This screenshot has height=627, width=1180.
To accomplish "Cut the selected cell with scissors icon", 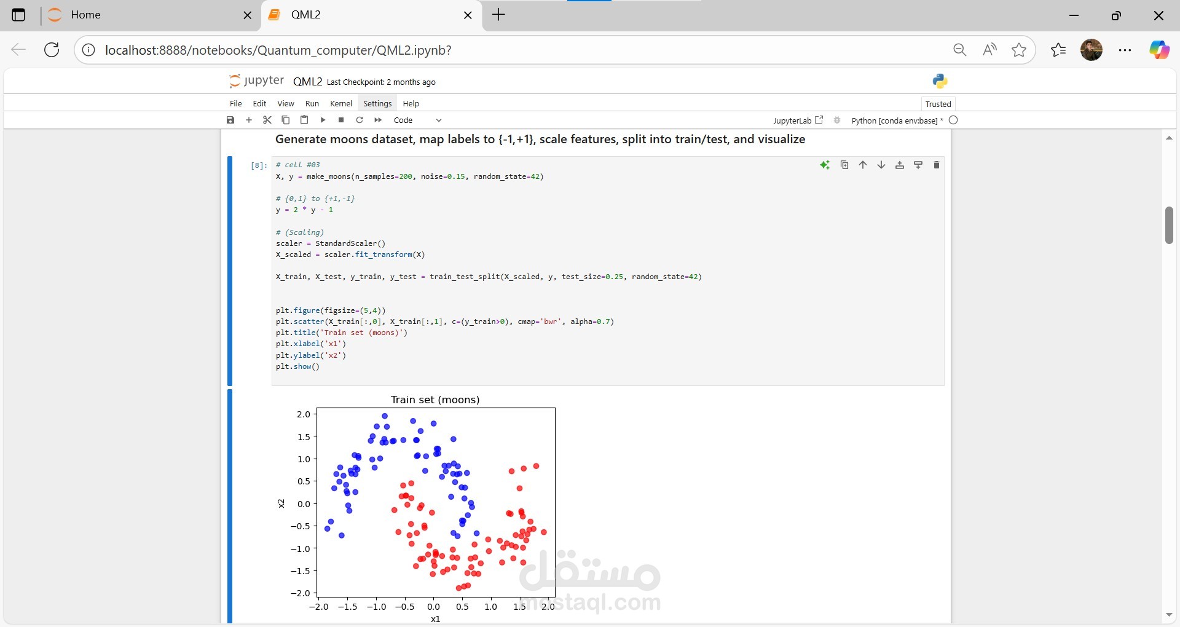I will tap(267, 120).
